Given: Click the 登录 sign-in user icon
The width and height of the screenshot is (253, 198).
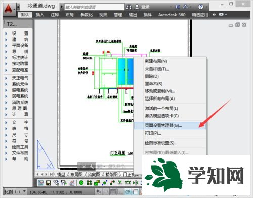Looking at the screenshot, I should (137, 7).
